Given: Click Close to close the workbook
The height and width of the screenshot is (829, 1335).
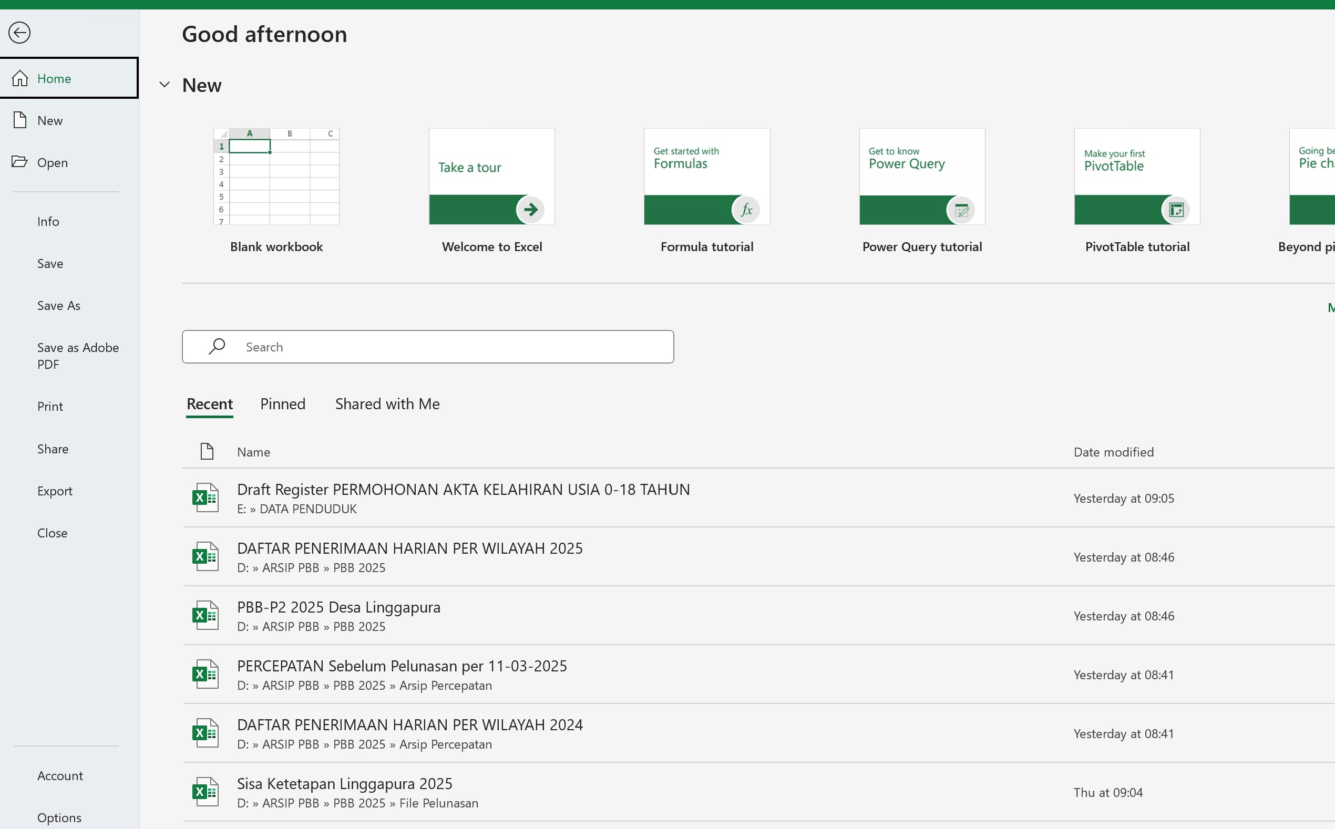Looking at the screenshot, I should click(x=69, y=533).
